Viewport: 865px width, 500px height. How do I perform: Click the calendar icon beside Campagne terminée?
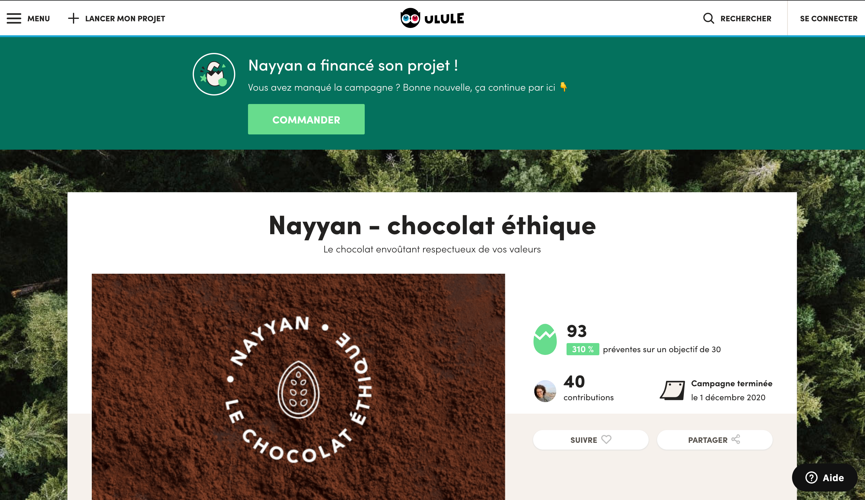point(673,390)
